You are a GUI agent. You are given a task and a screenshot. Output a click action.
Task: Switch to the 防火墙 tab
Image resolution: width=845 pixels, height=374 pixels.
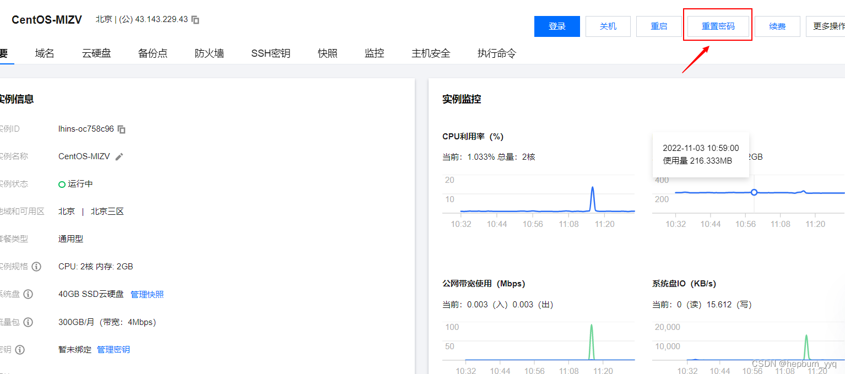pyautogui.click(x=209, y=53)
